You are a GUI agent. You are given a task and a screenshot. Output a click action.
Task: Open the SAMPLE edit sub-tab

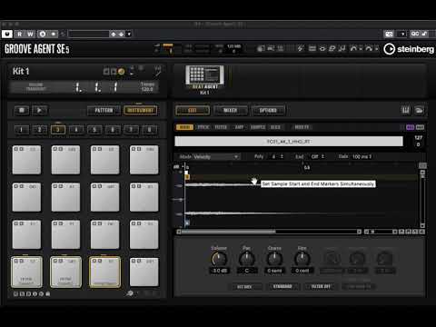(x=258, y=127)
